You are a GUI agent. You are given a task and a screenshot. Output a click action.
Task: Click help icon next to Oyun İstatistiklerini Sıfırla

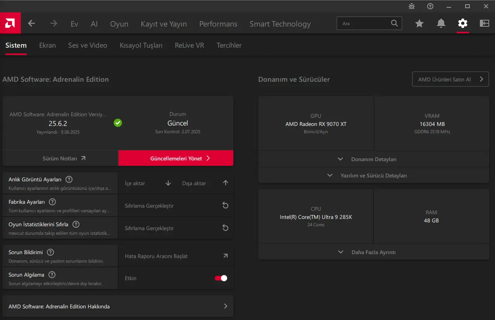[x=76, y=224]
